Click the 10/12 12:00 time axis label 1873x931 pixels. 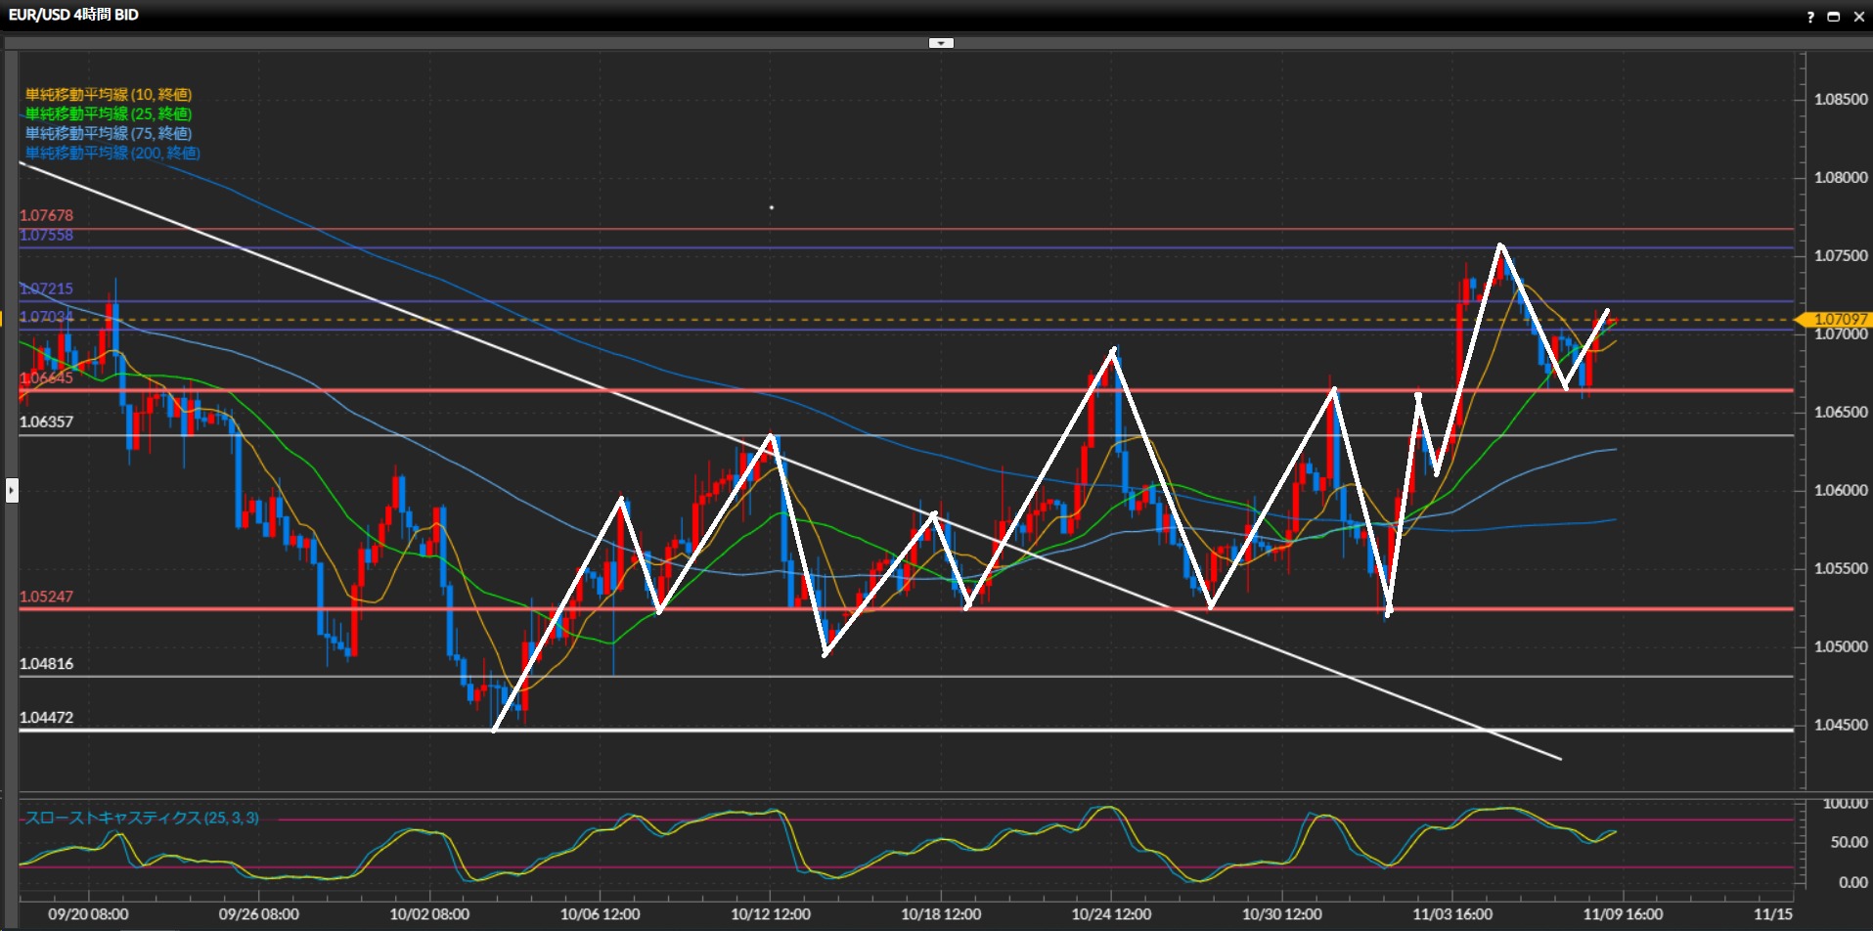(770, 914)
